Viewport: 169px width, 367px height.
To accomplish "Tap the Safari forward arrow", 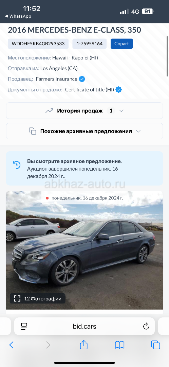I will [x=48, y=345].
